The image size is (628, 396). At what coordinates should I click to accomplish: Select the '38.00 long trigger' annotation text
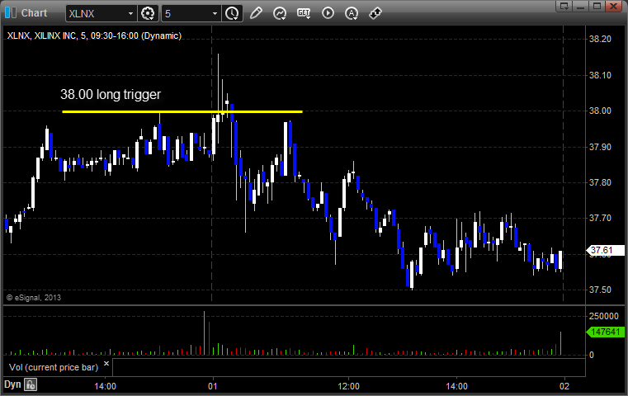[111, 95]
